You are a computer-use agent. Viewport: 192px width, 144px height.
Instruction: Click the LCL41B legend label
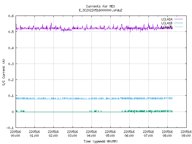point(167,23)
